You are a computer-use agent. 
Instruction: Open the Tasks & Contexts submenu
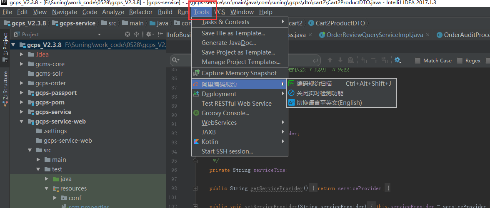[239, 22]
